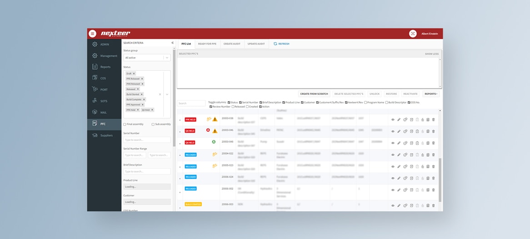Screen dimensions: 530x239
Task: Open the CREATE AUDIT tab
Action: point(232,44)
